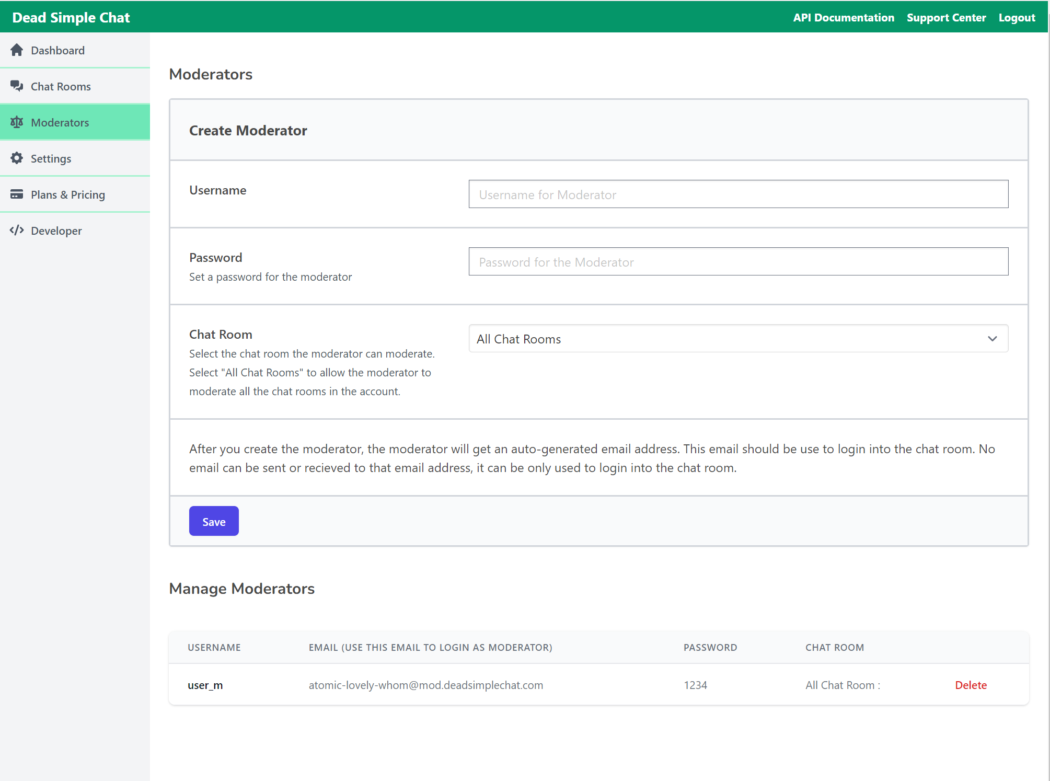
Task: Expand the chat room selection list
Action: pyautogui.click(x=738, y=339)
